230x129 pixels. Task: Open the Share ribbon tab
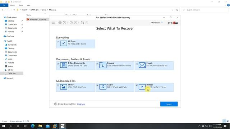21,5
